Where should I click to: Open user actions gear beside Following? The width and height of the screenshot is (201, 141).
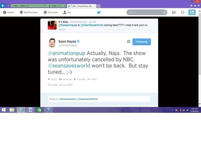coord(129,42)
